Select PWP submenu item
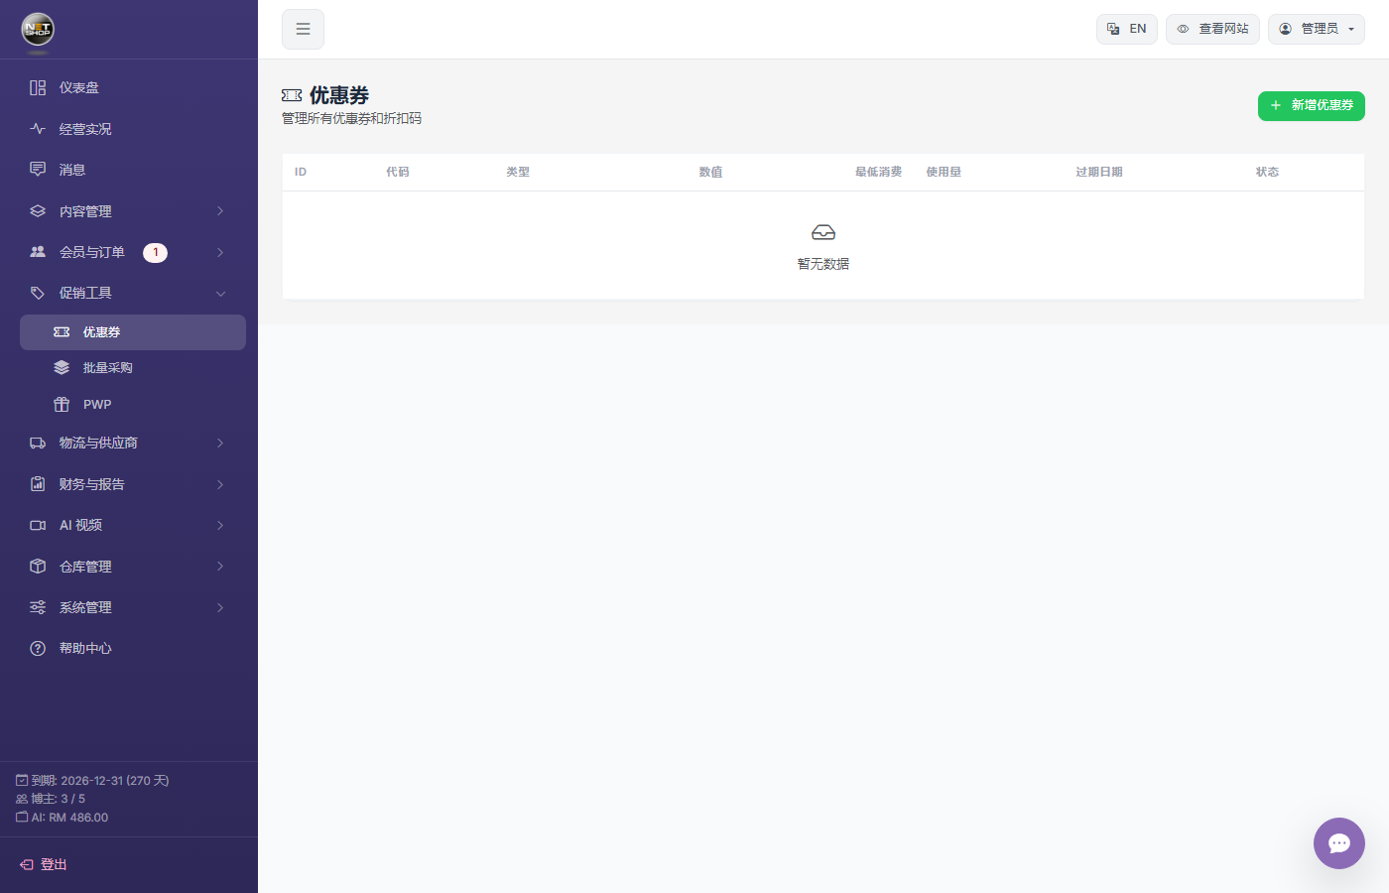Viewport: 1389px width, 893px height. point(133,404)
